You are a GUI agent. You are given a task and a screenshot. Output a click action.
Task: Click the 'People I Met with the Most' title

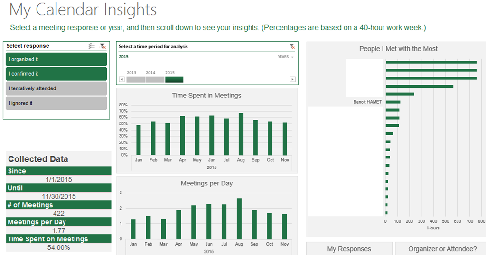[x=398, y=49]
